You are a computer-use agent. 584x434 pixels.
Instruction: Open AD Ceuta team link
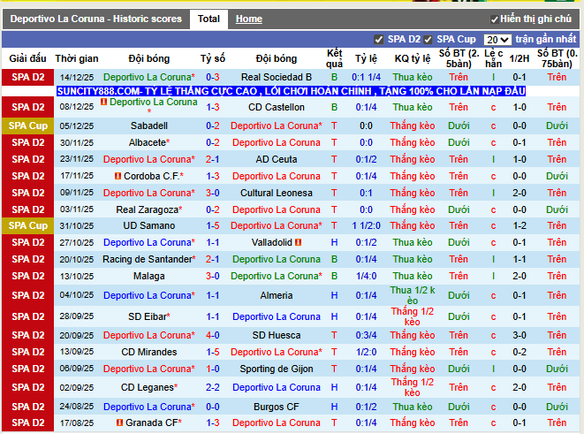[x=276, y=159]
